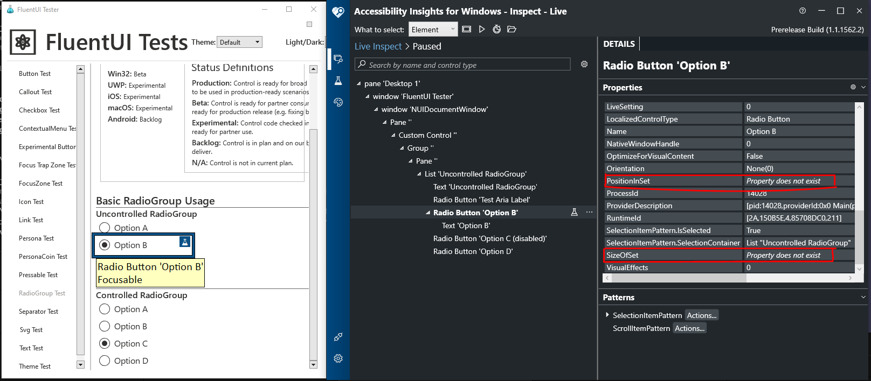Switch to the DETAILS tab
Image resolution: width=871 pixels, height=381 pixels.
[x=619, y=44]
